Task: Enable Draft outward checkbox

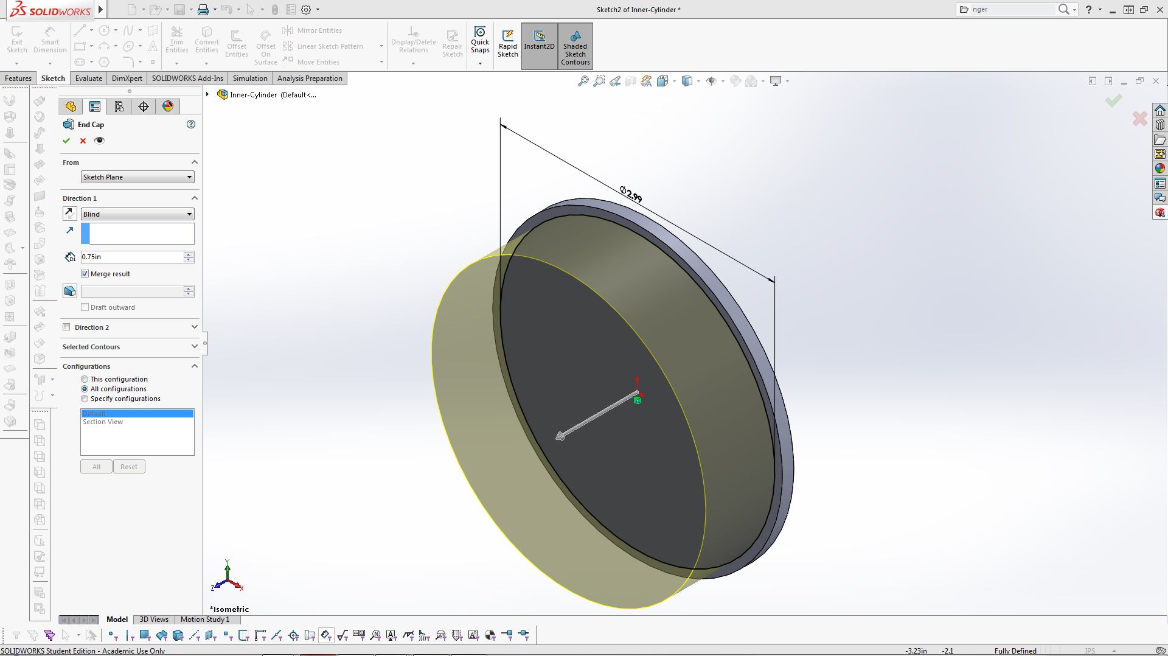Action: pyautogui.click(x=85, y=307)
